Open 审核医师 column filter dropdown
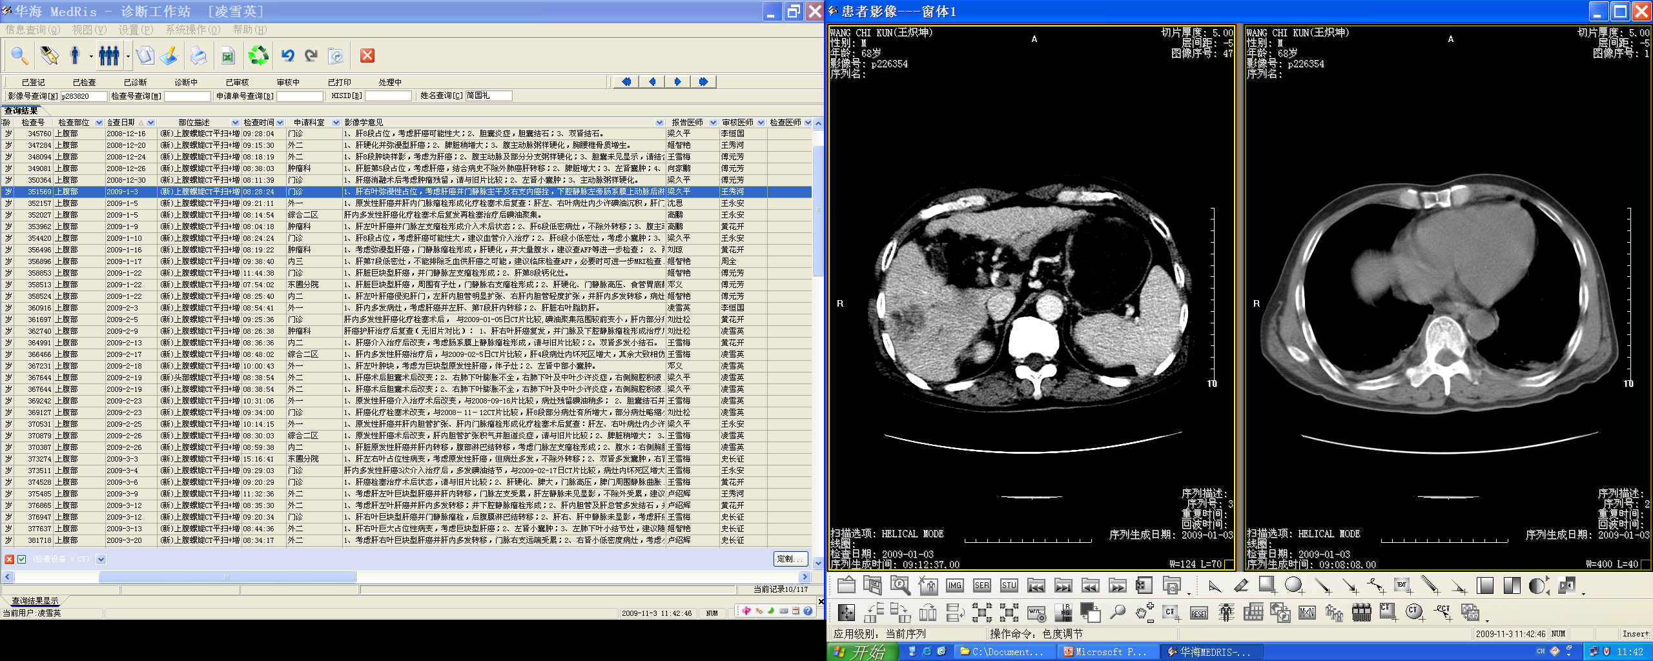Viewport: 1653px width, 661px height. pos(761,122)
